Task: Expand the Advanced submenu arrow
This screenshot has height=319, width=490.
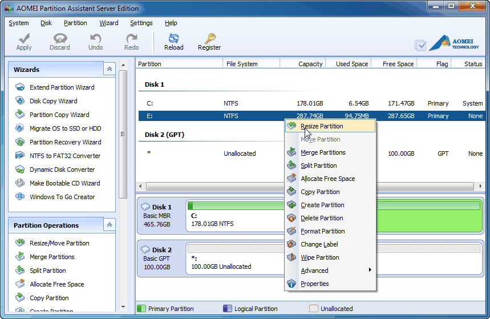Action: tap(370, 270)
